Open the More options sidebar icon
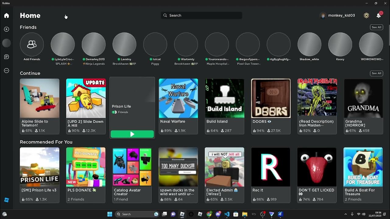 [x=6, y=71]
